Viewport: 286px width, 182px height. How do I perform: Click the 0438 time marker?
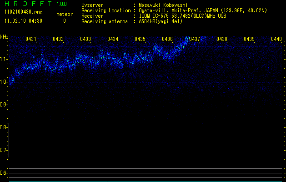tap(222, 39)
